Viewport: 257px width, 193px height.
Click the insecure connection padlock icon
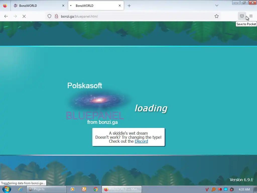point(56,16)
